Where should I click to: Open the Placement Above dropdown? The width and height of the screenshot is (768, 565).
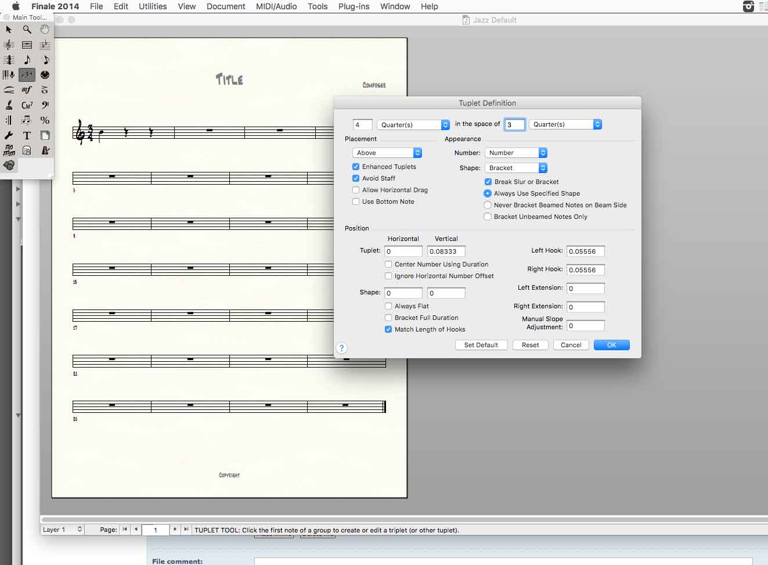click(x=387, y=153)
